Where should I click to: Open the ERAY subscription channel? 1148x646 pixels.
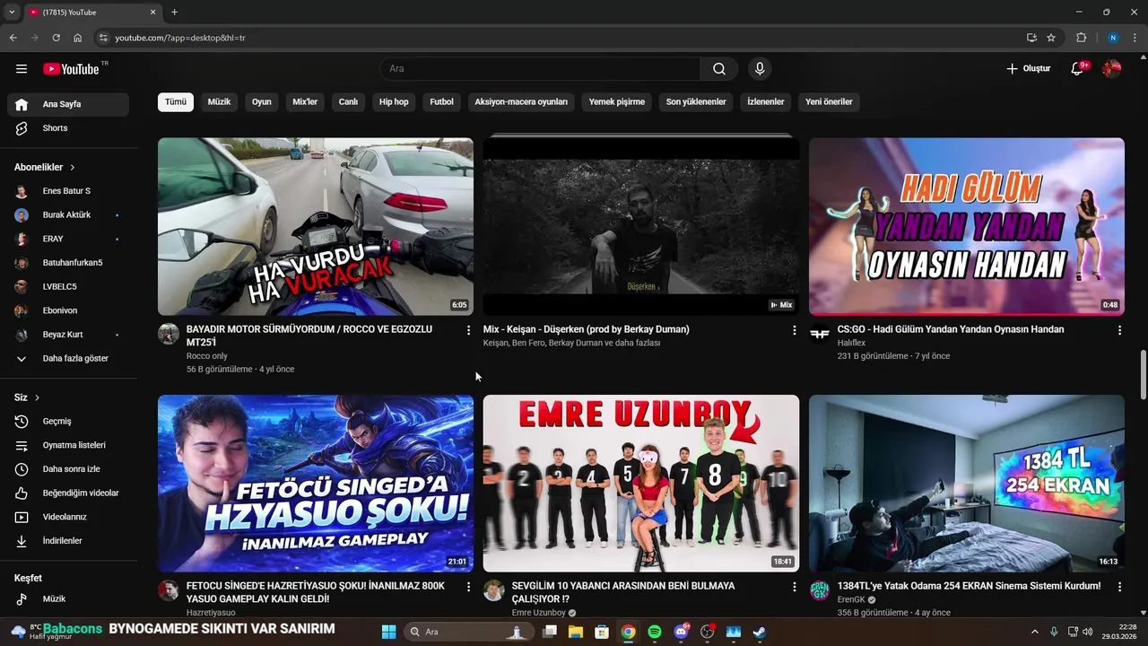click(x=68, y=239)
